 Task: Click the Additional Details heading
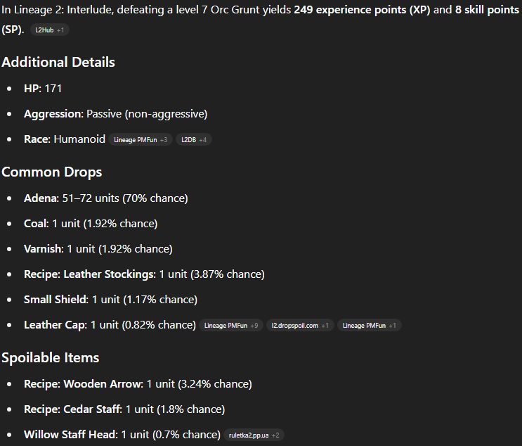click(x=58, y=63)
